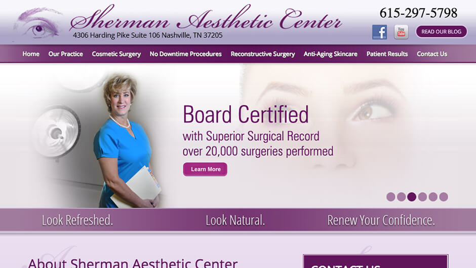Click Learn More on the banner
This screenshot has height=268, width=476.
(x=205, y=169)
